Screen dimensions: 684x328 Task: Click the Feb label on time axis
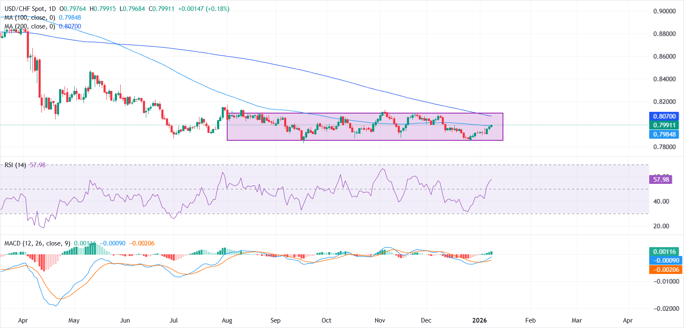click(x=530, y=320)
